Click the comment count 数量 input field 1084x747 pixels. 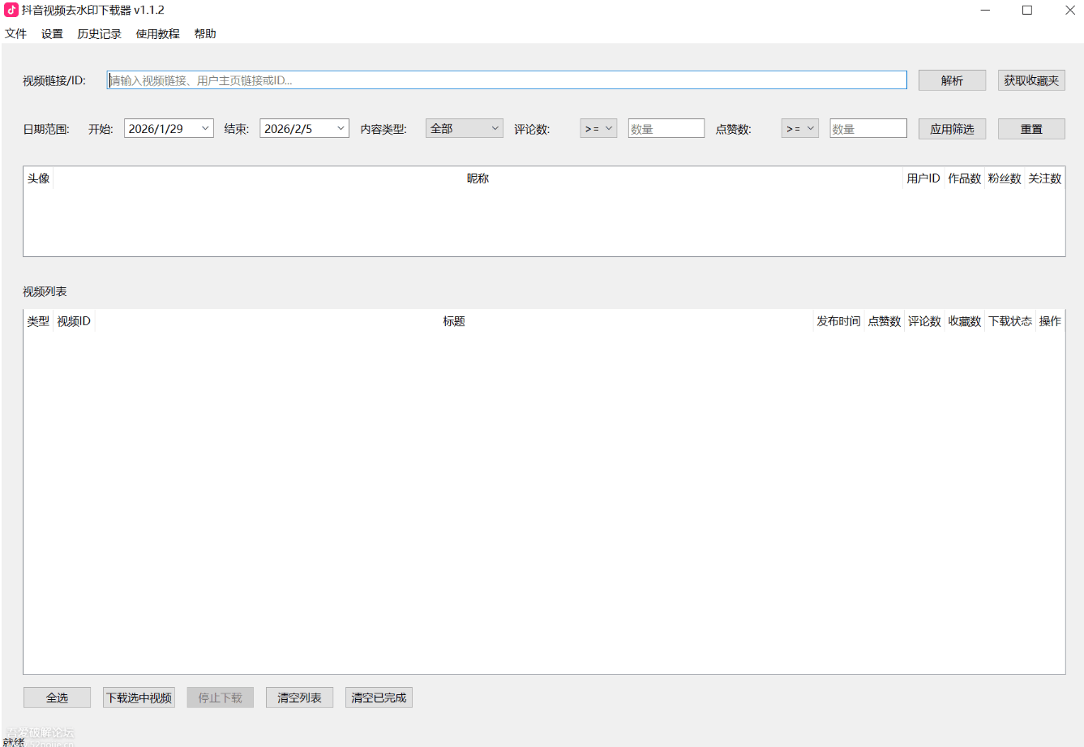point(666,128)
